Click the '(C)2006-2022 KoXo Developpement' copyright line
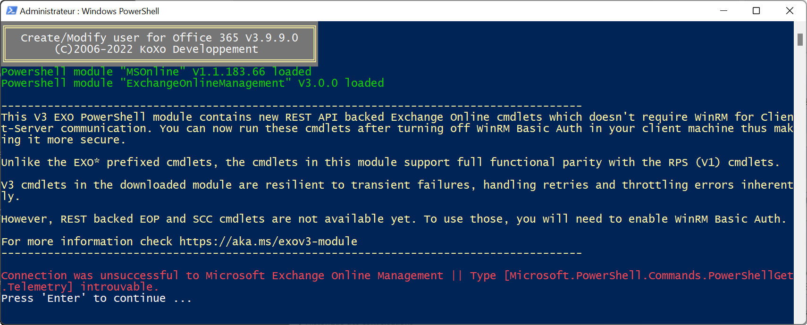Image resolution: width=807 pixels, height=325 pixels. pyautogui.click(x=157, y=49)
